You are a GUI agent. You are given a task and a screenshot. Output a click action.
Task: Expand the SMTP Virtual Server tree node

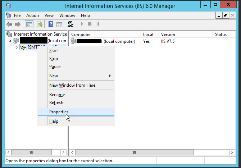point(17,47)
